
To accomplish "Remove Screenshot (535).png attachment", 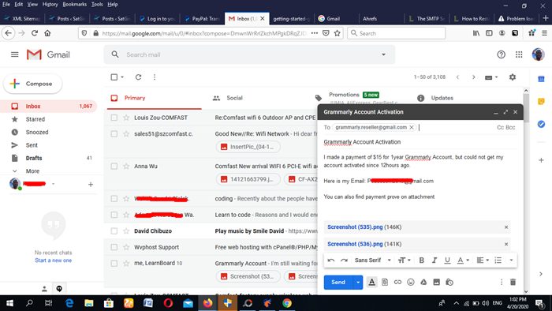I will [x=506, y=227].
